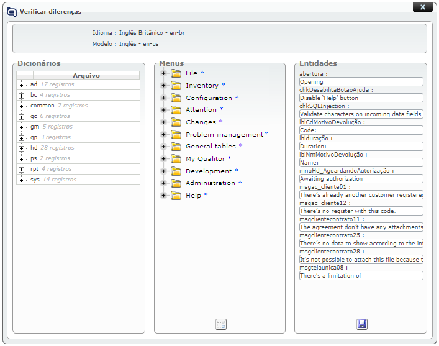Click the Awaiting authorization field
439x346 pixels.
[361, 179]
